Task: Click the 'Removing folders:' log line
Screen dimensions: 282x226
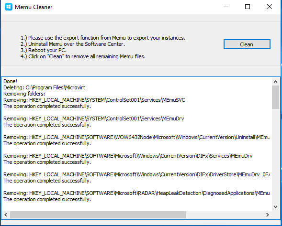Action: point(24,94)
